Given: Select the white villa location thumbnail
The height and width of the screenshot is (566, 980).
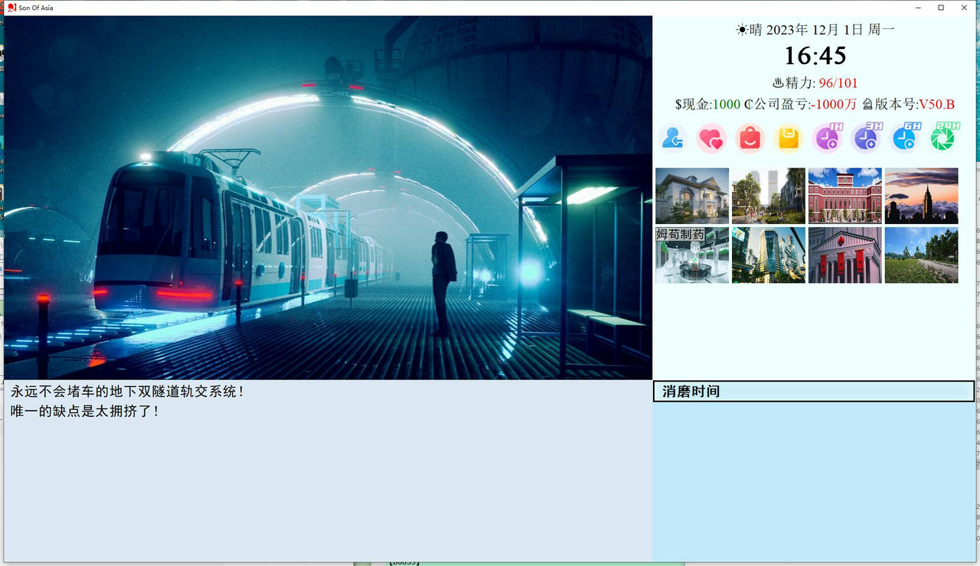Looking at the screenshot, I should [691, 196].
